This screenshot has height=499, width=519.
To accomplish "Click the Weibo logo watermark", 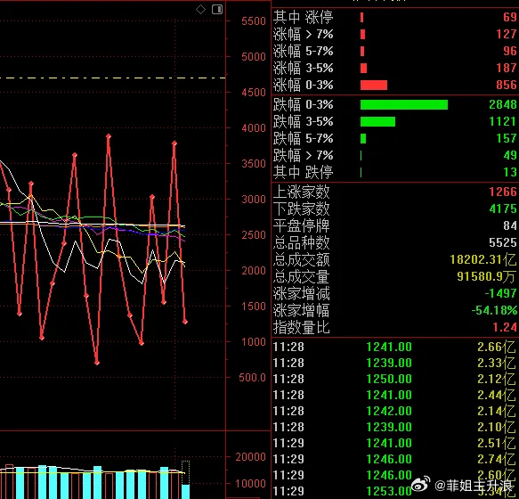I will point(421,485).
